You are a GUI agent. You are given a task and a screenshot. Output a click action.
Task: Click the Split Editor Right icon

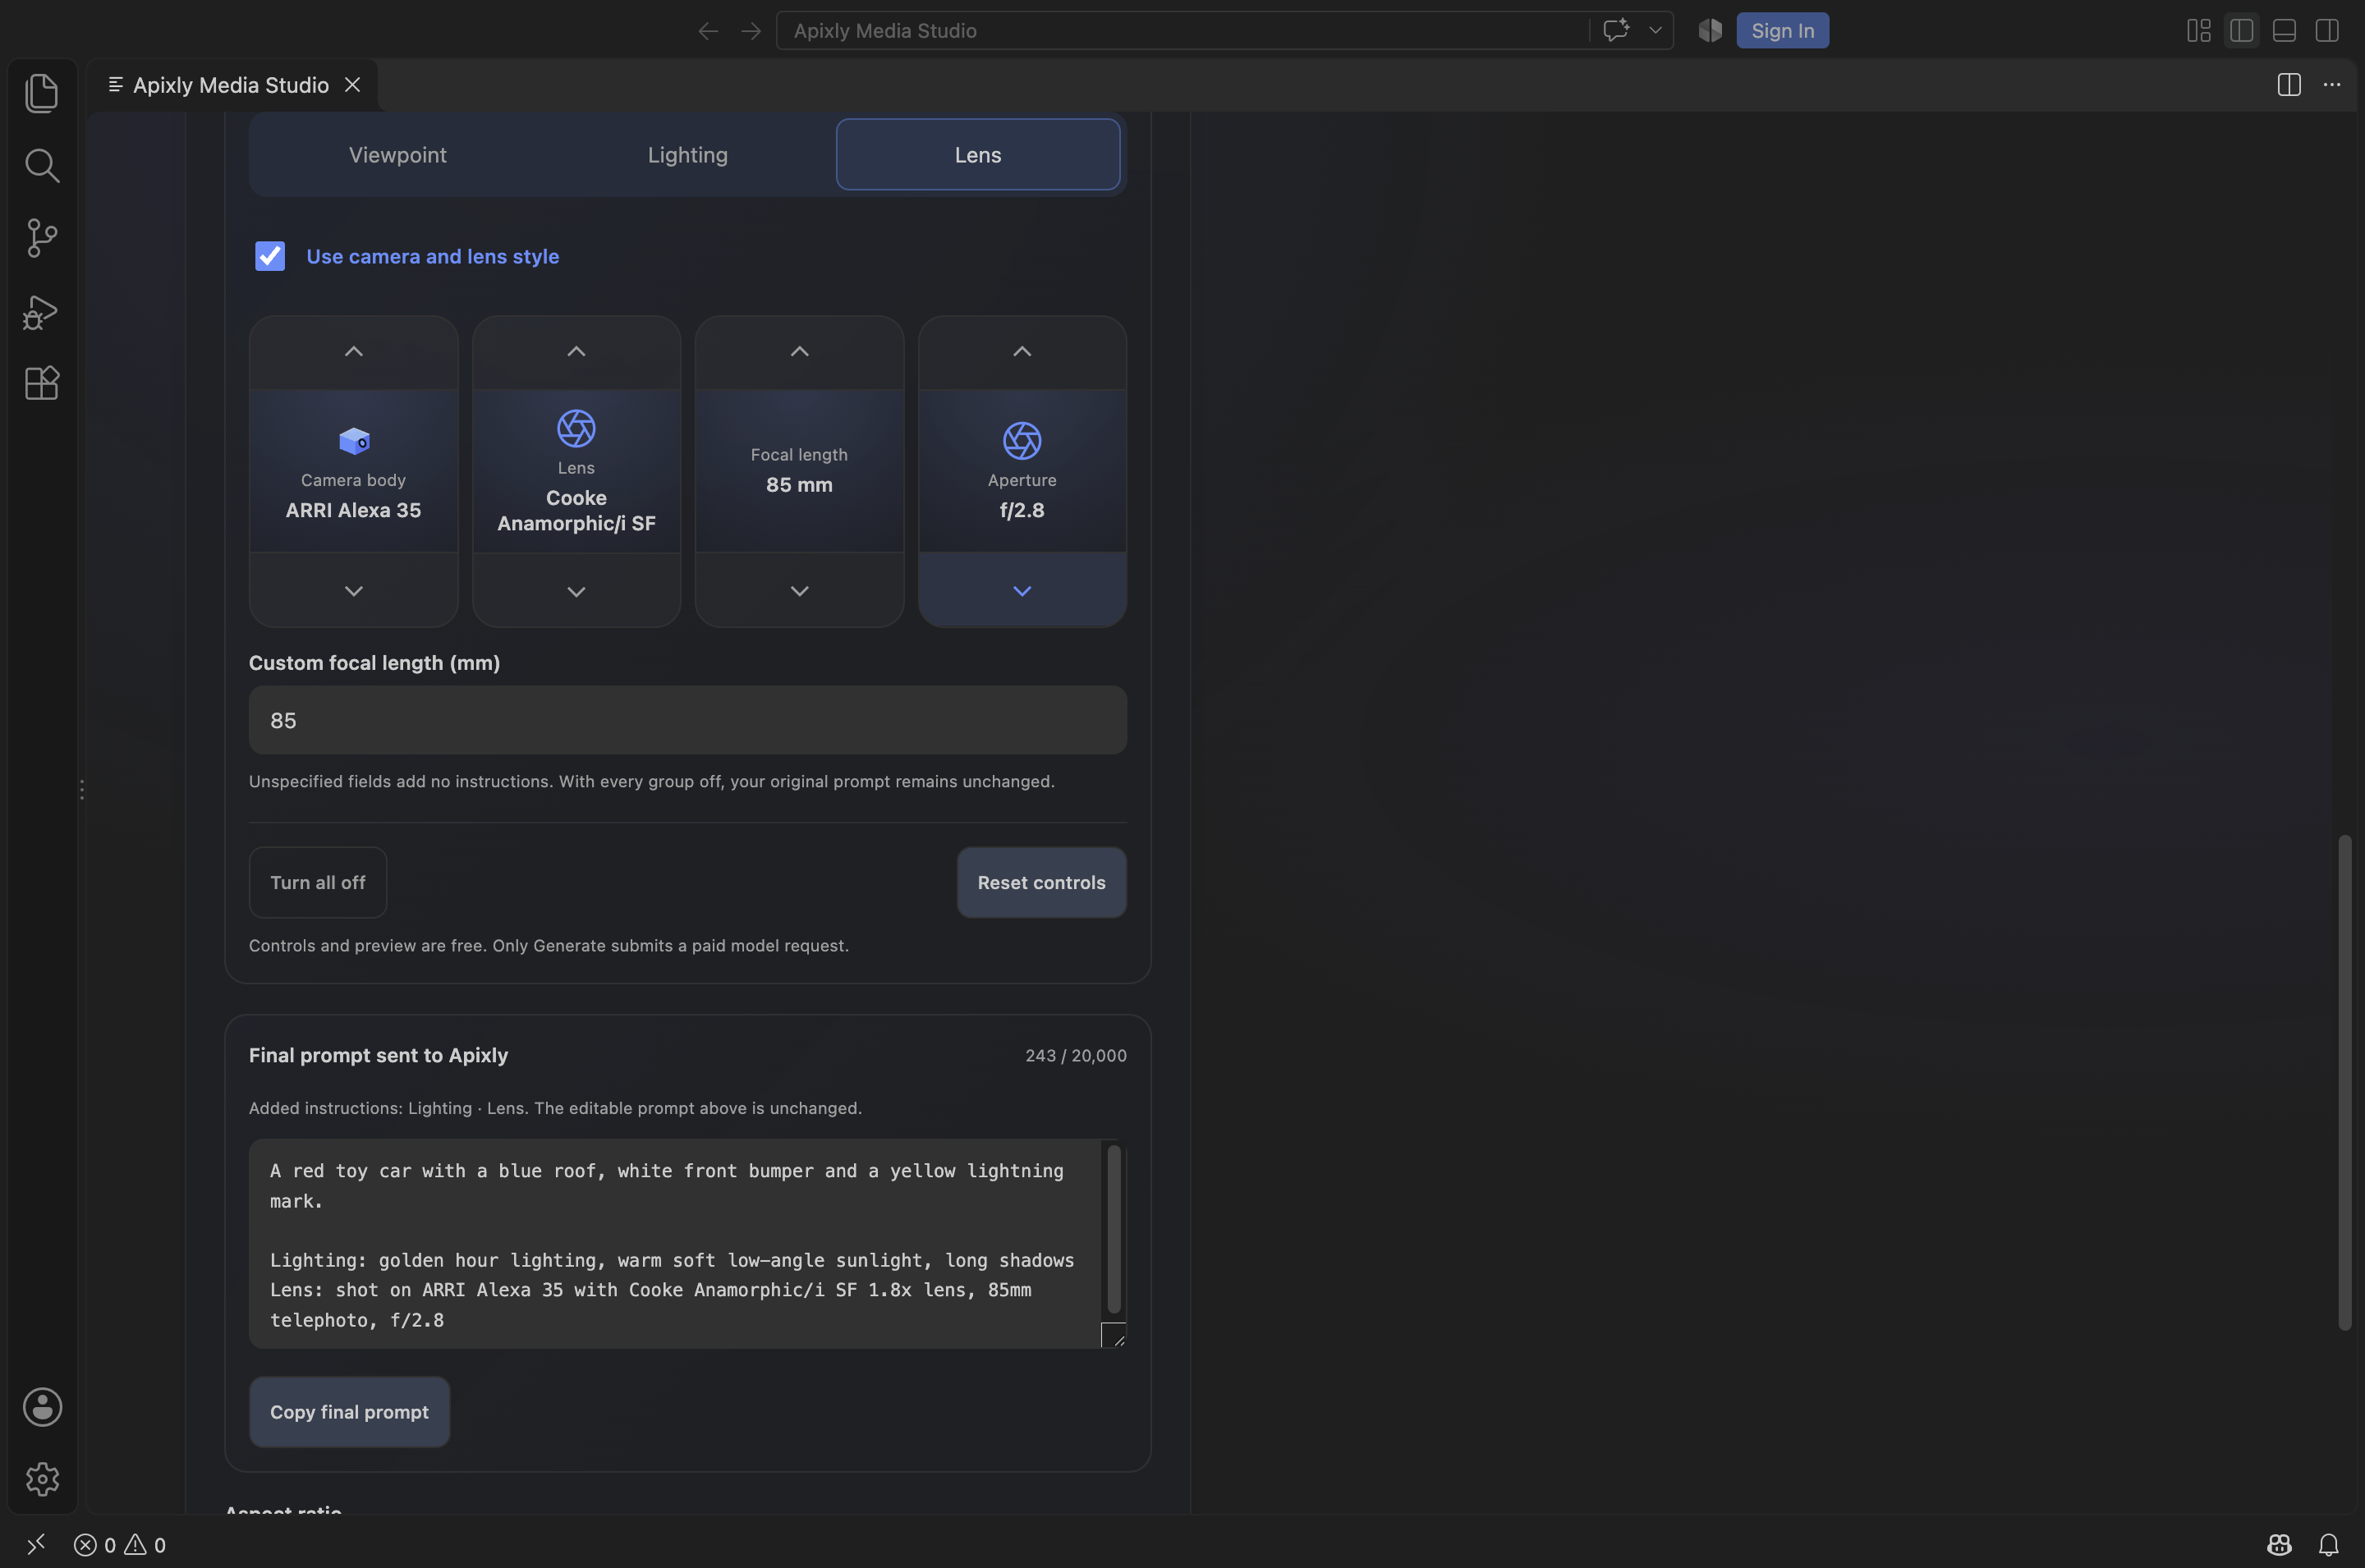click(x=2289, y=85)
